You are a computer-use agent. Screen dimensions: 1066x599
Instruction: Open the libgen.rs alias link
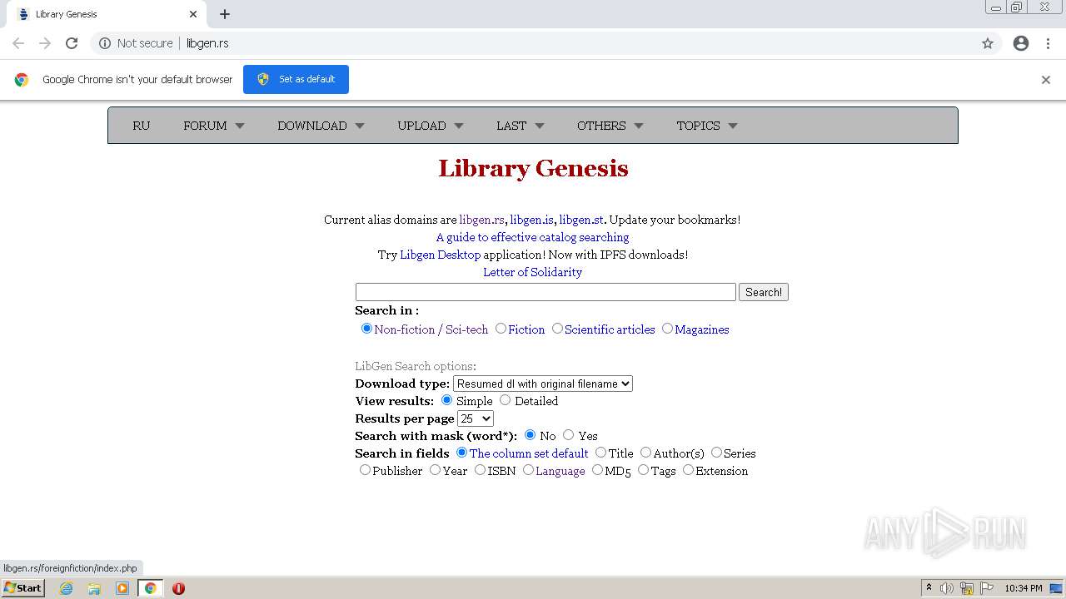482,220
